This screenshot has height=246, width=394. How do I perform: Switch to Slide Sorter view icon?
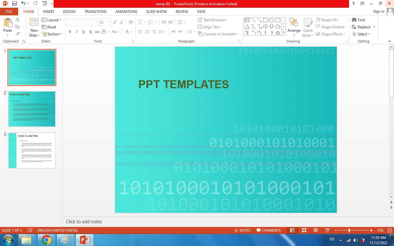point(304,230)
